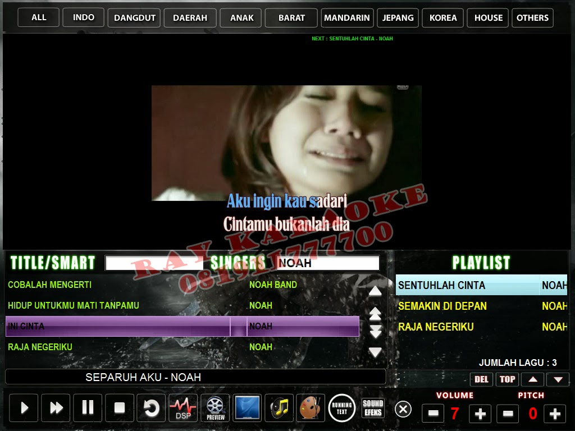Select the JEPANG category tab
The width and height of the screenshot is (575, 431).
[398, 17]
